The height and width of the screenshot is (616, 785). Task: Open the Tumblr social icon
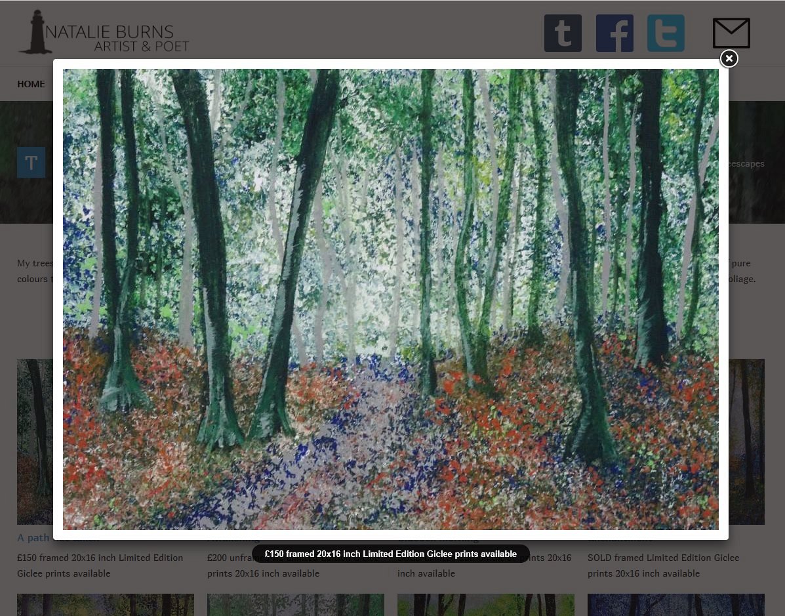tap(563, 33)
